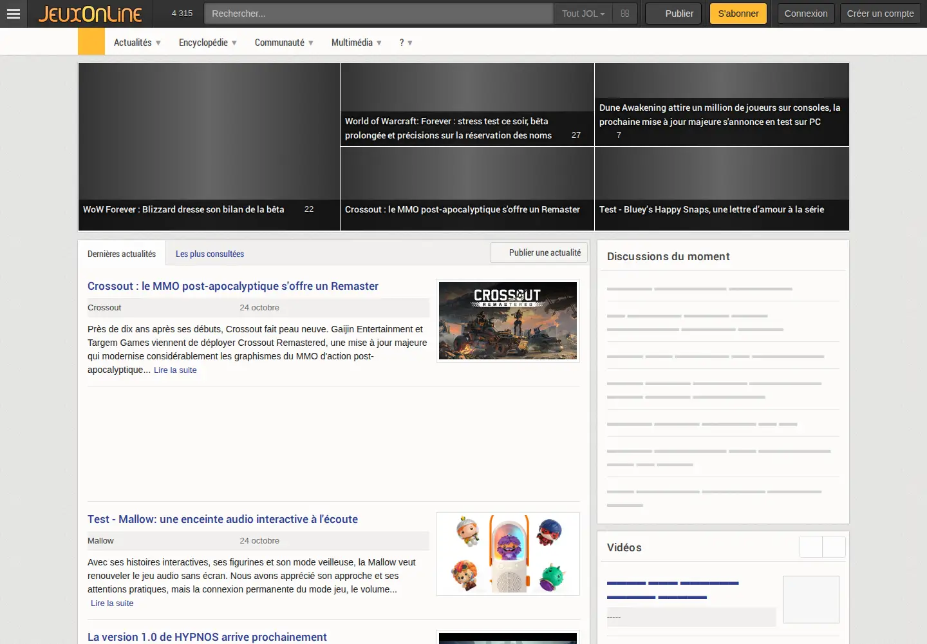Select the Dernières actualités tab
The width and height of the screenshot is (927, 644).
pos(122,253)
